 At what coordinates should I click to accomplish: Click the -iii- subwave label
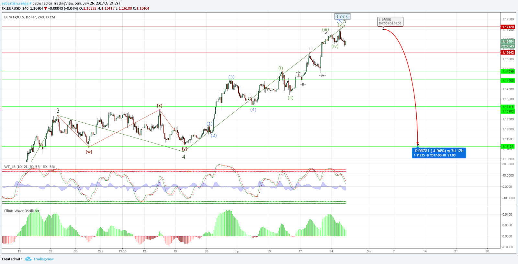311,49
